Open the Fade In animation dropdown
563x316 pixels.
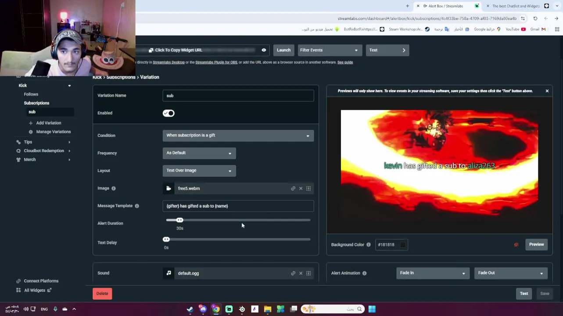pyautogui.click(x=433, y=273)
